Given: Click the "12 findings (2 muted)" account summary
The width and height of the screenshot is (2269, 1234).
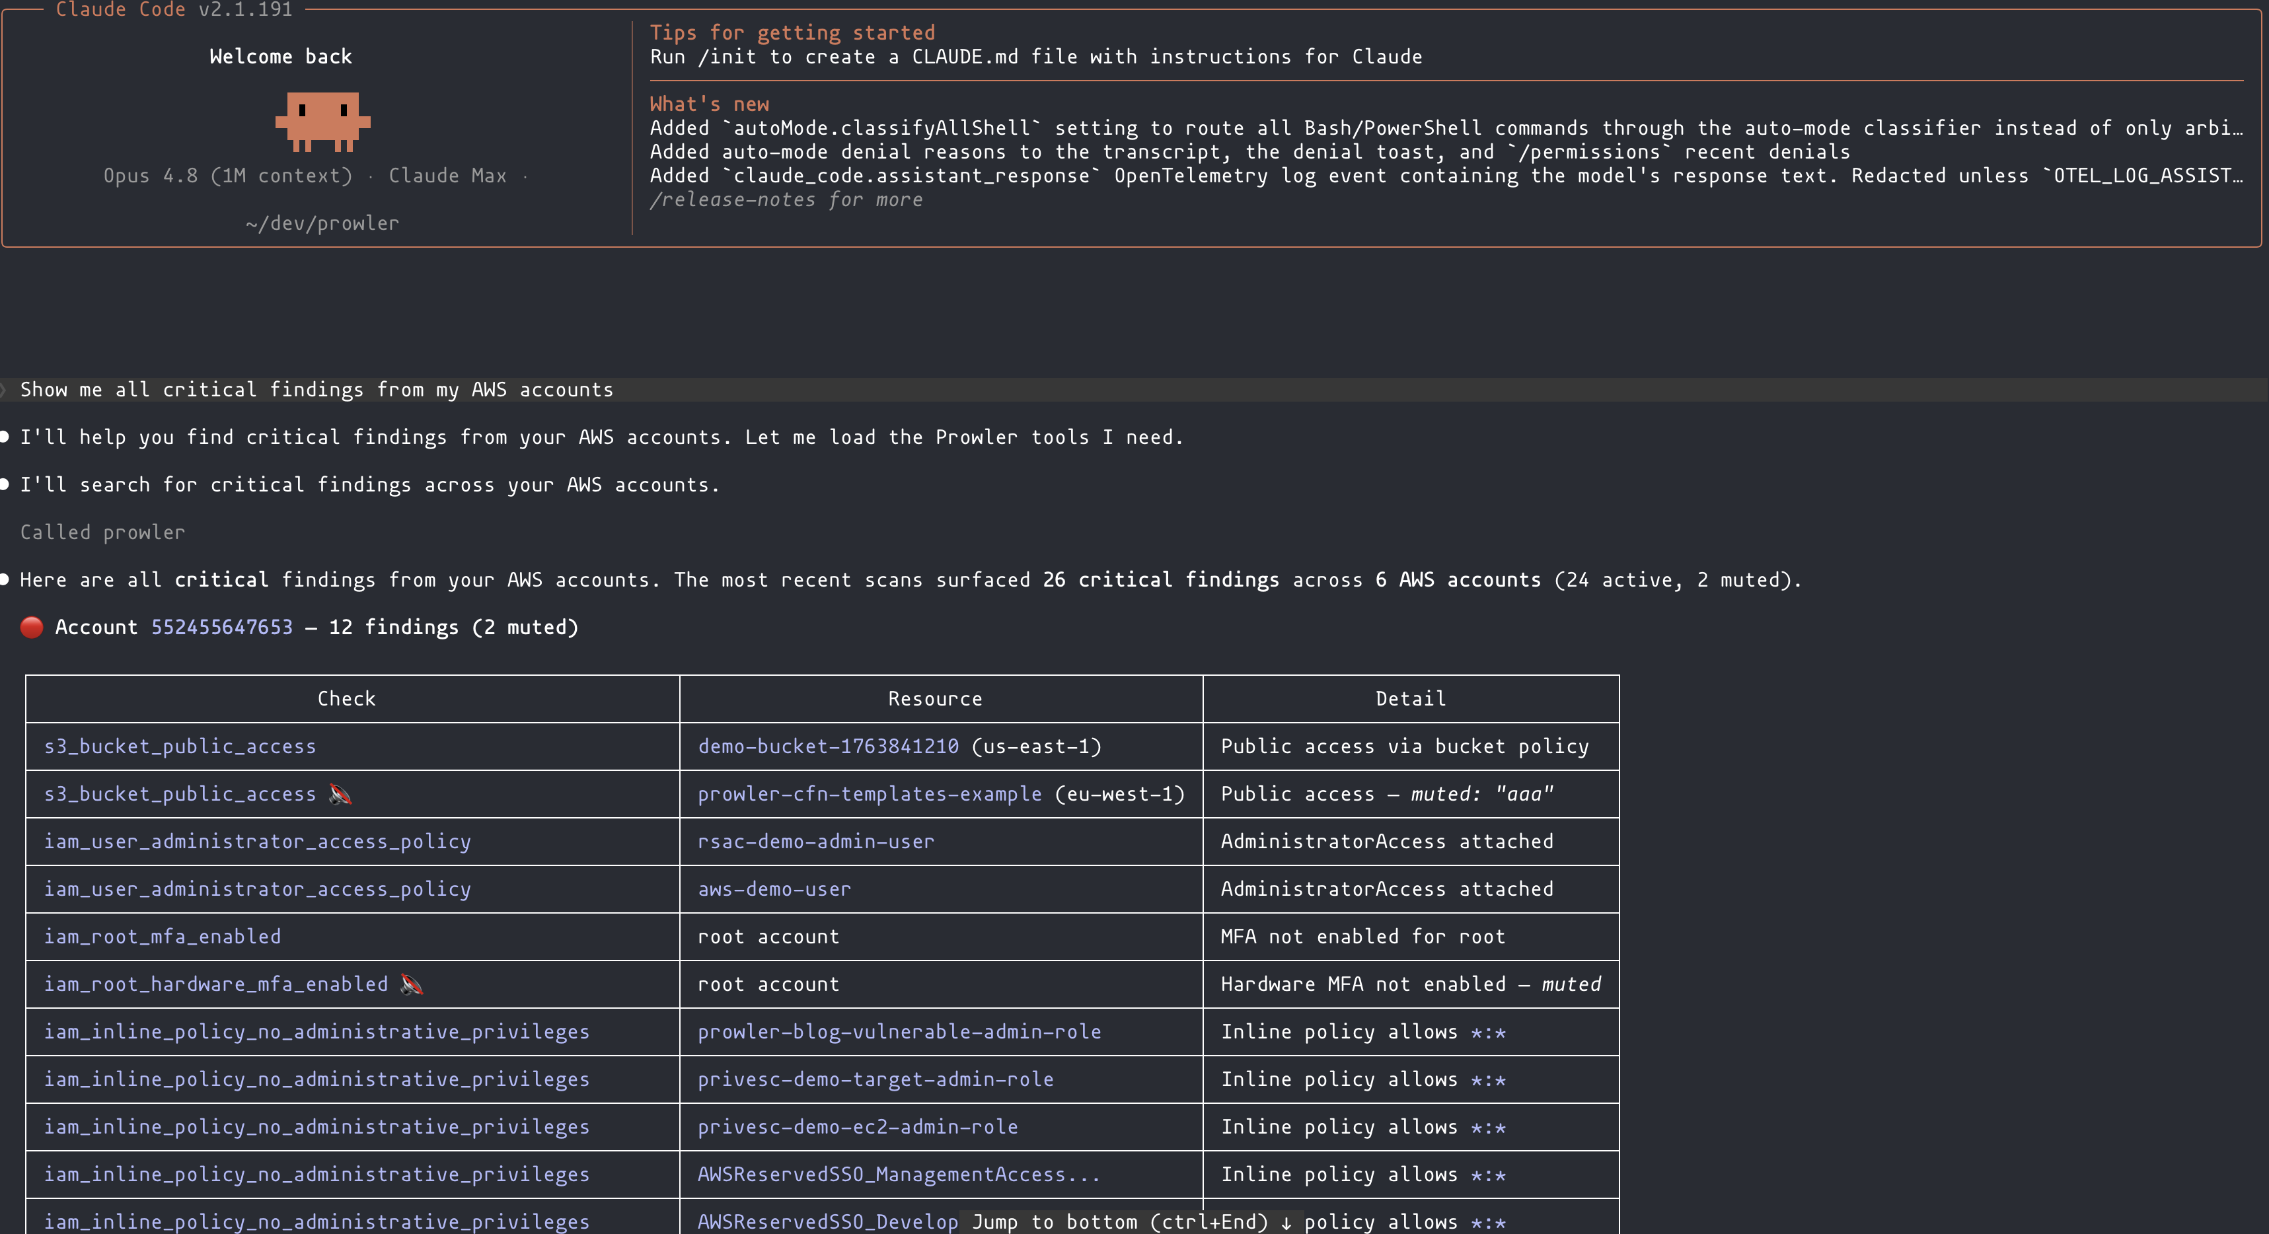Looking at the screenshot, I should [x=453, y=627].
